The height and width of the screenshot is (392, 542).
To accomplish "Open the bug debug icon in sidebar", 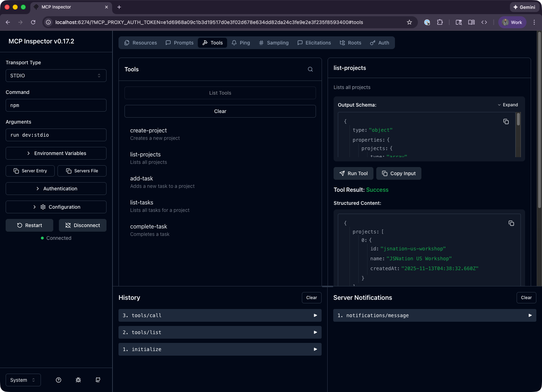I will coord(78,380).
